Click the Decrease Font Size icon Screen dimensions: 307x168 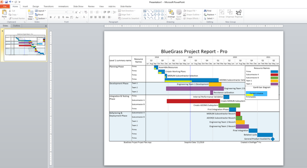click(x=80, y=12)
